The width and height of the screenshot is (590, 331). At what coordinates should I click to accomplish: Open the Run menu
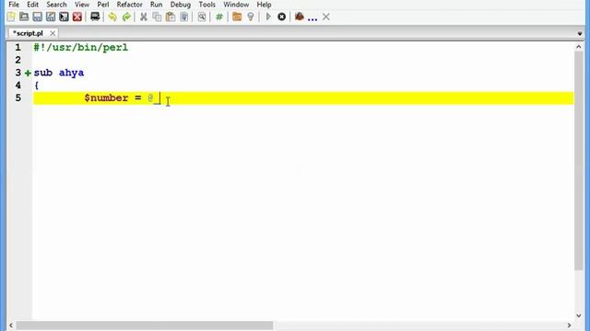click(x=156, y=5)
